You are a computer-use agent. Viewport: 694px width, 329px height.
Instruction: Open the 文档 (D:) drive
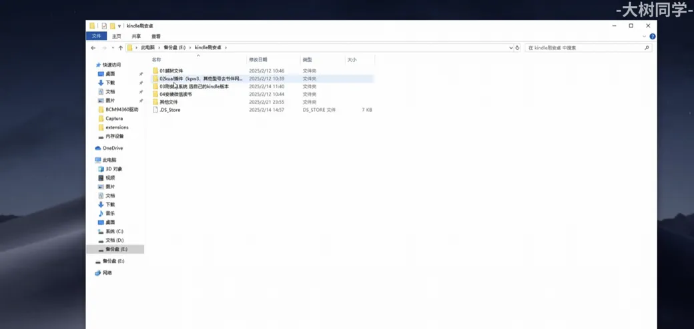coord(114,240)
